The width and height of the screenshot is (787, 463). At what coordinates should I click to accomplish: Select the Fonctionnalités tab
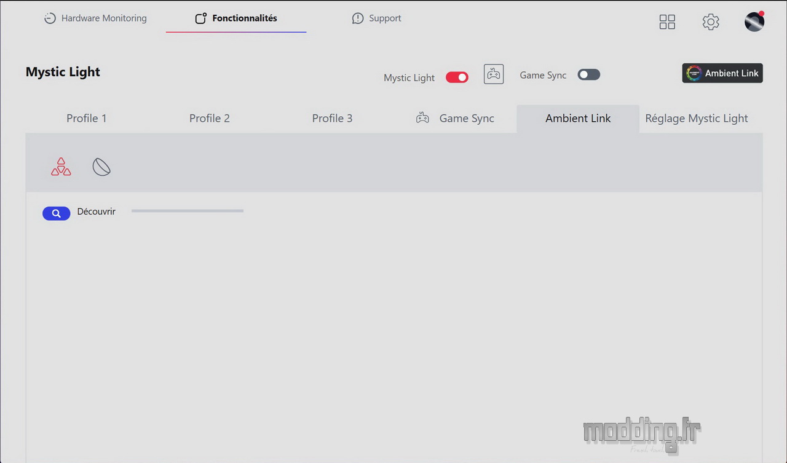236,18
